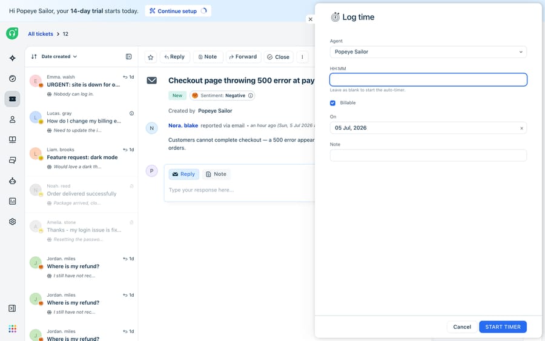Screen dimensions: 545x341
Task: Toggle the ticket list layout icon
Action: click(128, 57)
